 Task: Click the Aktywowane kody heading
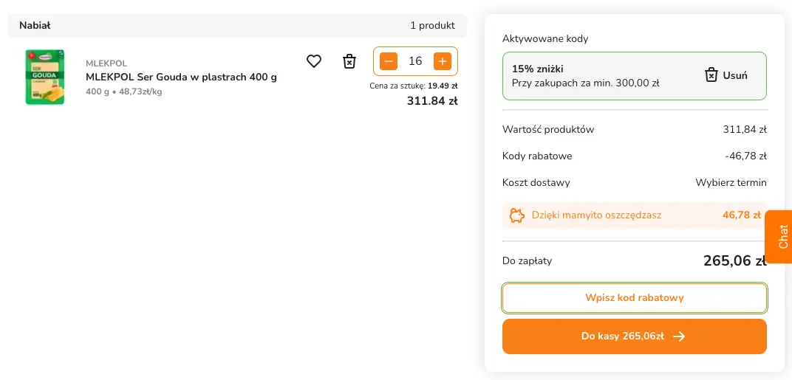click(x=545, y=38)
